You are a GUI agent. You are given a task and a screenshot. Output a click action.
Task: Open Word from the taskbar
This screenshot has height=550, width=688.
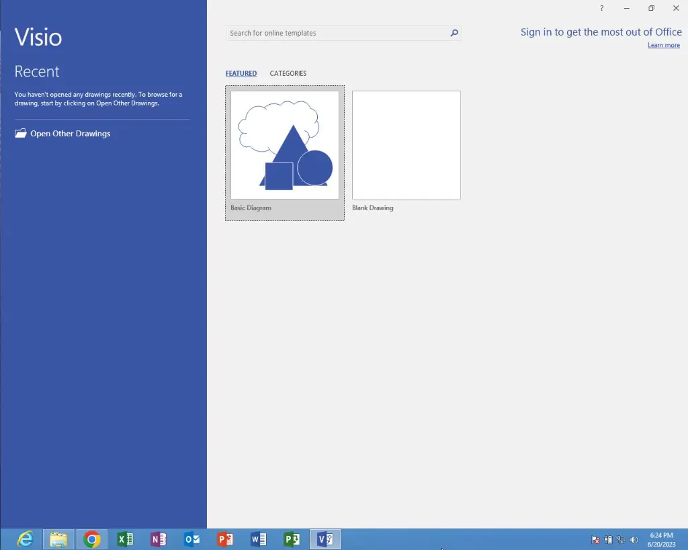[x=258, y=539]
